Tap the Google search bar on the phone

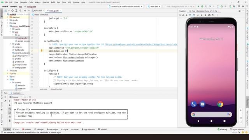coord(211,114)
